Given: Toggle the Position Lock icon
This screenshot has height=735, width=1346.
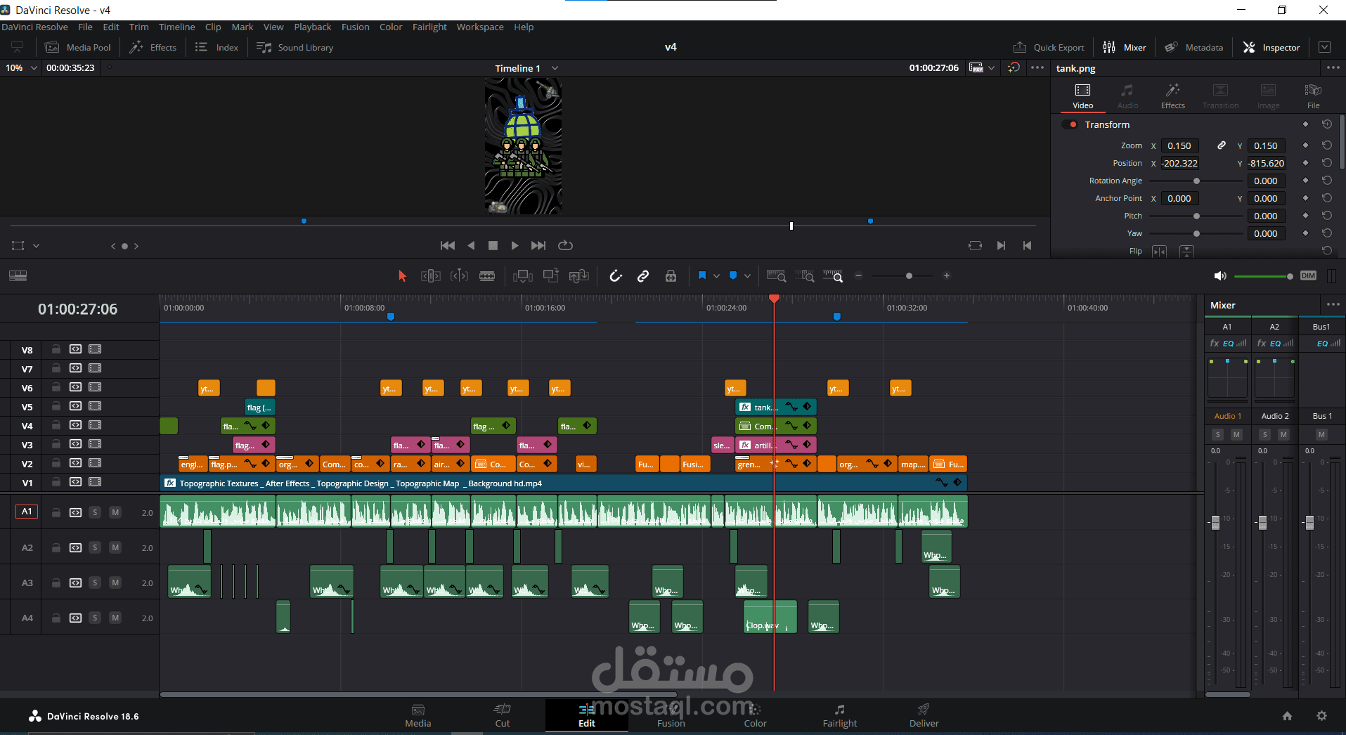Looking at the screenshot, I should point(671,276).
